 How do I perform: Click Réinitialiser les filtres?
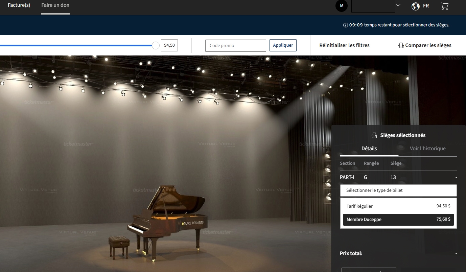344,45
